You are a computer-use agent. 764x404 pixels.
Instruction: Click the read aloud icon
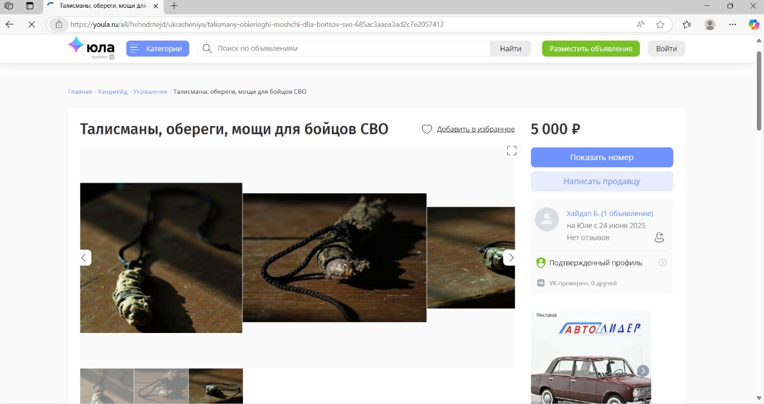(x=640, y=24)
